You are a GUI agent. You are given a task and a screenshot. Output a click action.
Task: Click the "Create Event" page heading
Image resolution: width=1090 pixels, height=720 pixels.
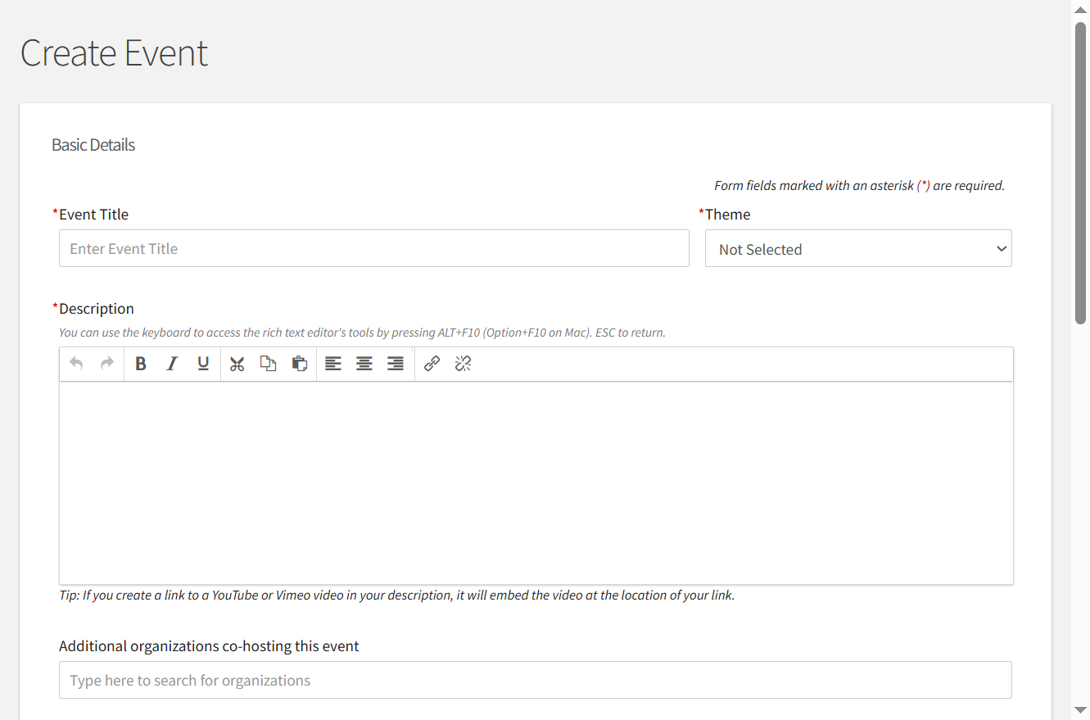click(x=114, y=53)
